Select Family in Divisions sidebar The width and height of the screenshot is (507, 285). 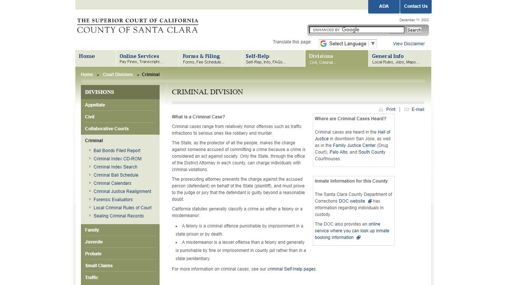[120, 230]
